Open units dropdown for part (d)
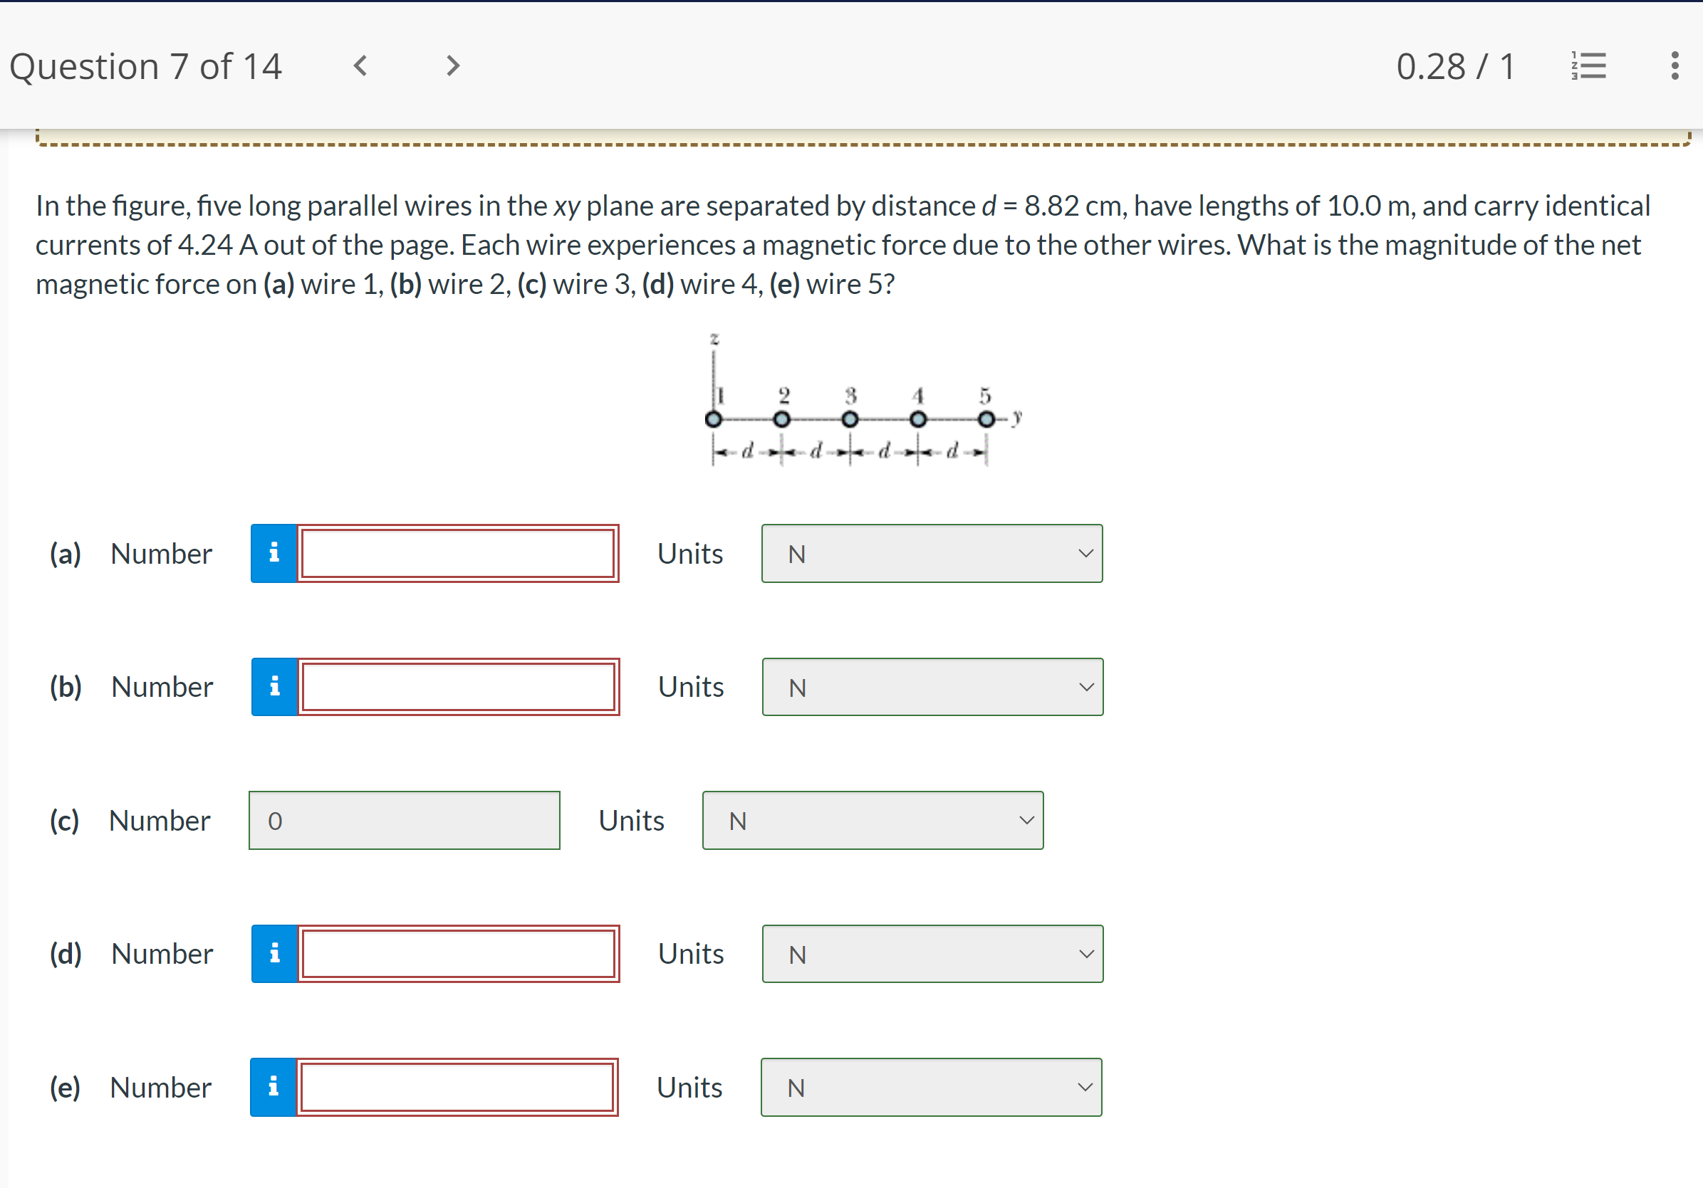The width and height of the screenshot is (1703, 1188). click(932, 954)
